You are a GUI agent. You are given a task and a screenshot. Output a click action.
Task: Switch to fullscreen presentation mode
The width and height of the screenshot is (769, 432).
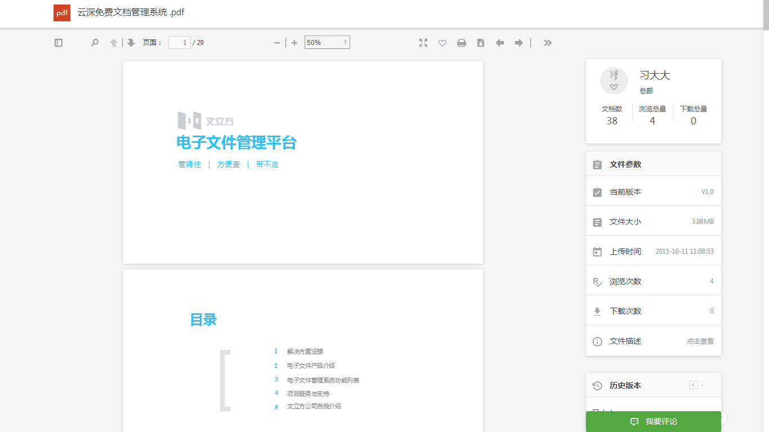[423, 43]
